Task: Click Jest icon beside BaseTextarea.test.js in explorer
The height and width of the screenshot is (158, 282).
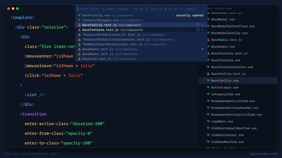Action: [x=208, y=53]
